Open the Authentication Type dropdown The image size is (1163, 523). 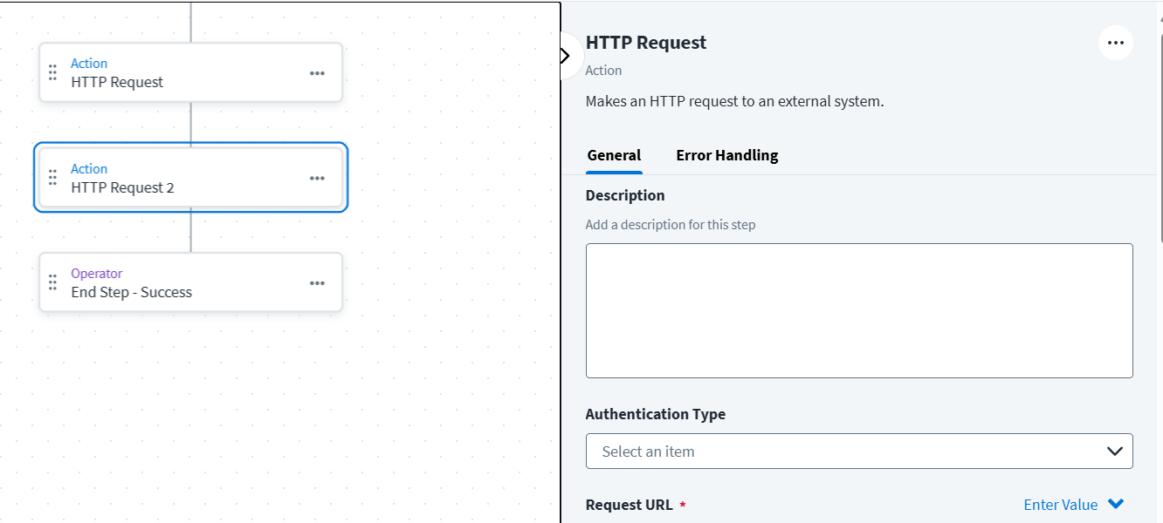(858, 452)
